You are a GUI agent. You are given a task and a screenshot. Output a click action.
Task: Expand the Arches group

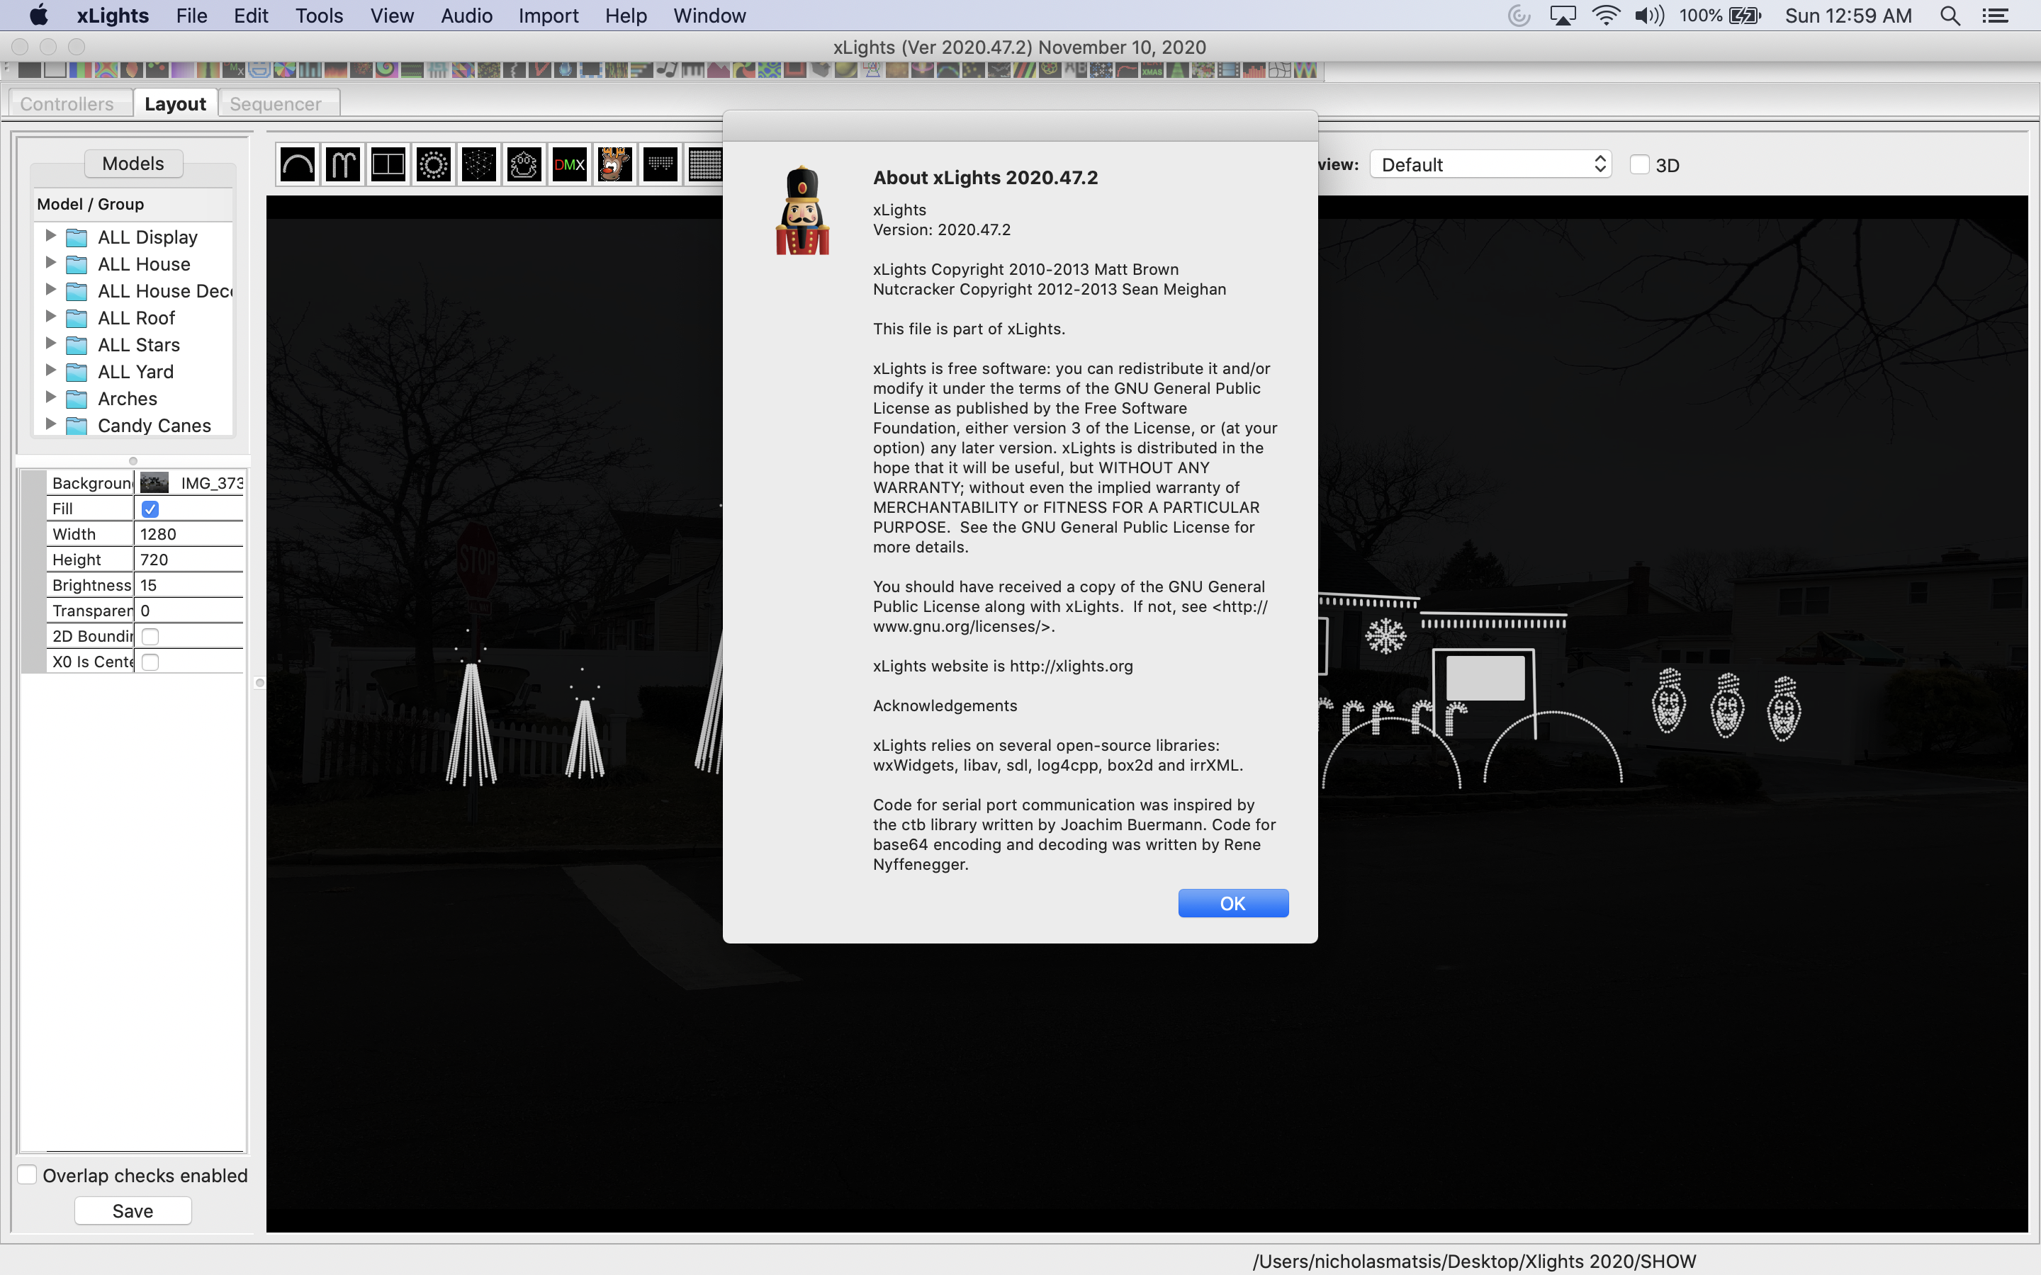click(50, 397)
